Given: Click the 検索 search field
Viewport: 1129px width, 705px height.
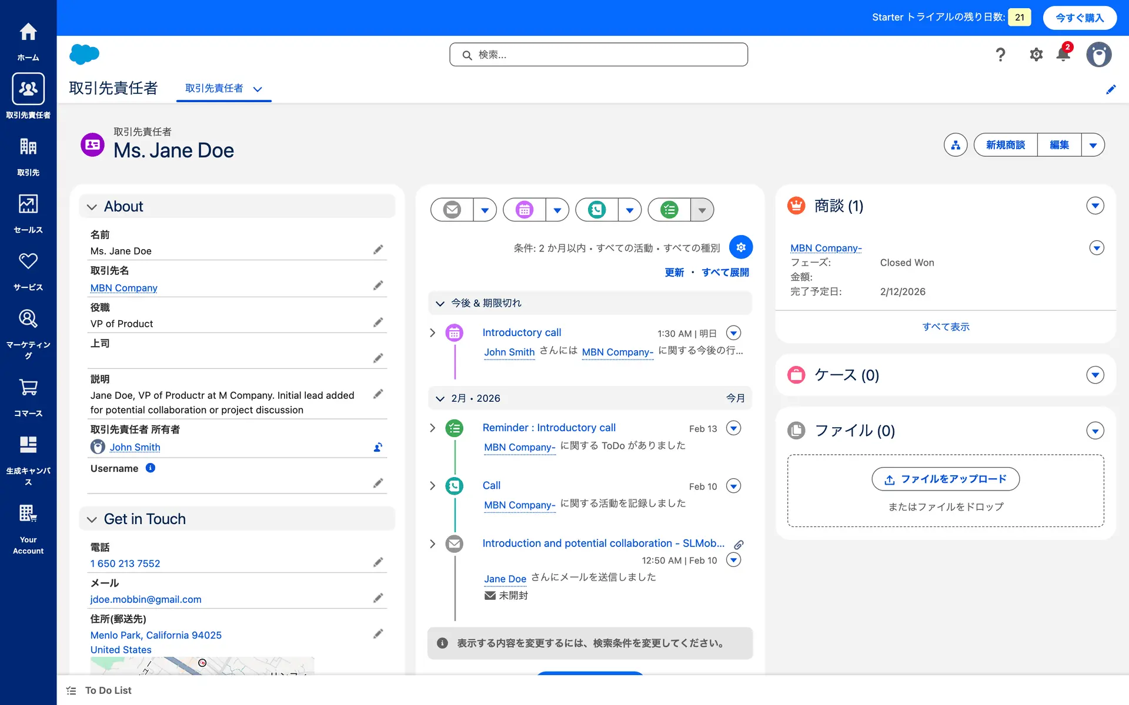Looking at the screenshot, I should [599, 55].
